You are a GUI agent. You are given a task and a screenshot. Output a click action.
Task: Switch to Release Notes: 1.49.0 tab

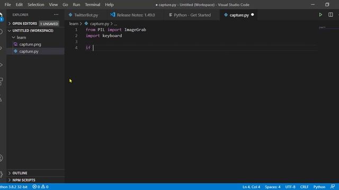tap(136, 15)
